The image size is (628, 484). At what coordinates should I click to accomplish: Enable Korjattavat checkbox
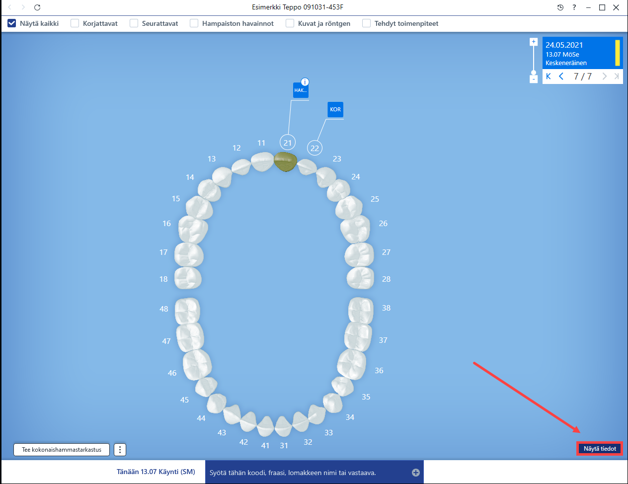point(75,23)
